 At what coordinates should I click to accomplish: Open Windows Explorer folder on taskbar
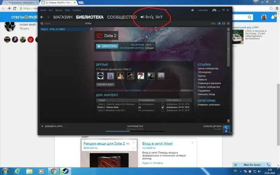tap(29, 171)
